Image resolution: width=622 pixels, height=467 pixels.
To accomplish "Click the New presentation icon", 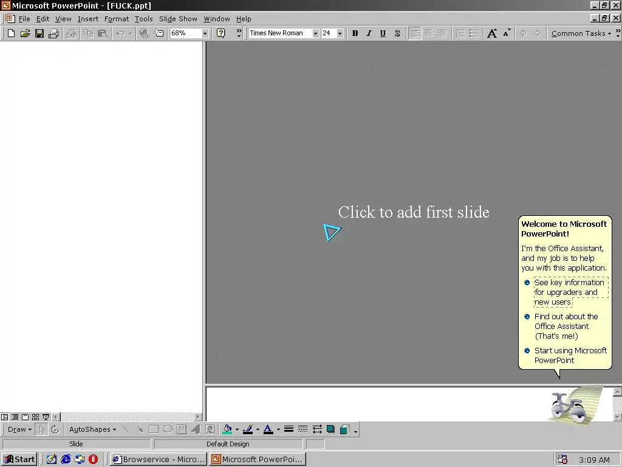I will click(x=11, y=33).
